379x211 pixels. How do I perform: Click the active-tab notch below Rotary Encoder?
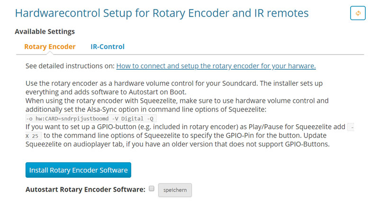click(50, 53)
